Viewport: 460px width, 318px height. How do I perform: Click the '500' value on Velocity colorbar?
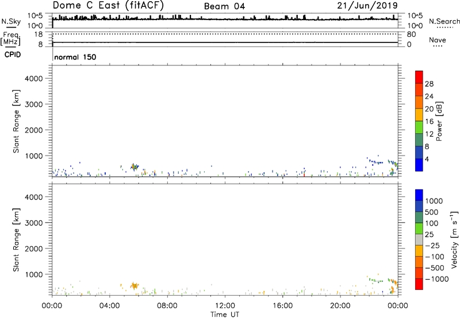pos(432,212)
